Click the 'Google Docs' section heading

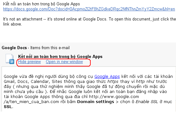click(14, 48)
